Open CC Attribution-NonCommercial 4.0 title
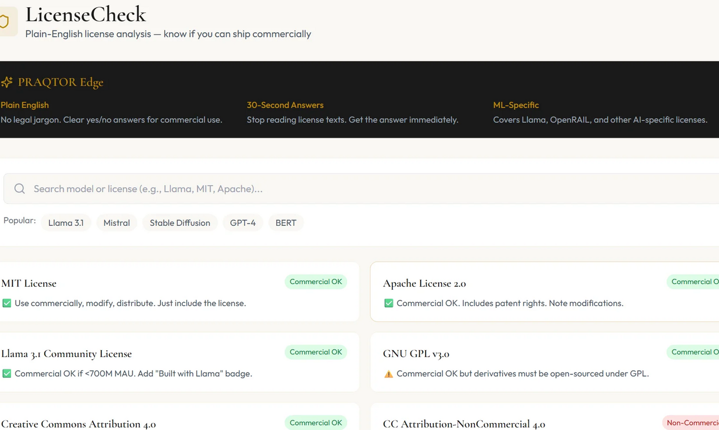 [x=464, y=424]
